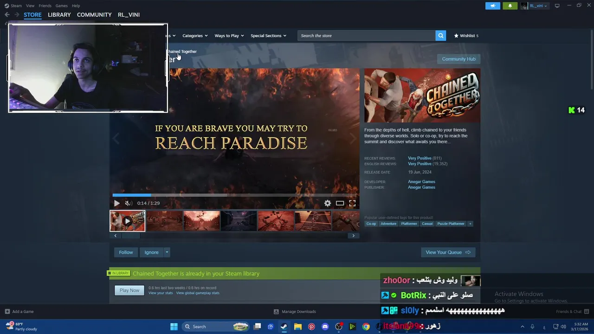Open Ignore options dropdown arrow
The image size is (594, 334).
click(x=167, y=252)
